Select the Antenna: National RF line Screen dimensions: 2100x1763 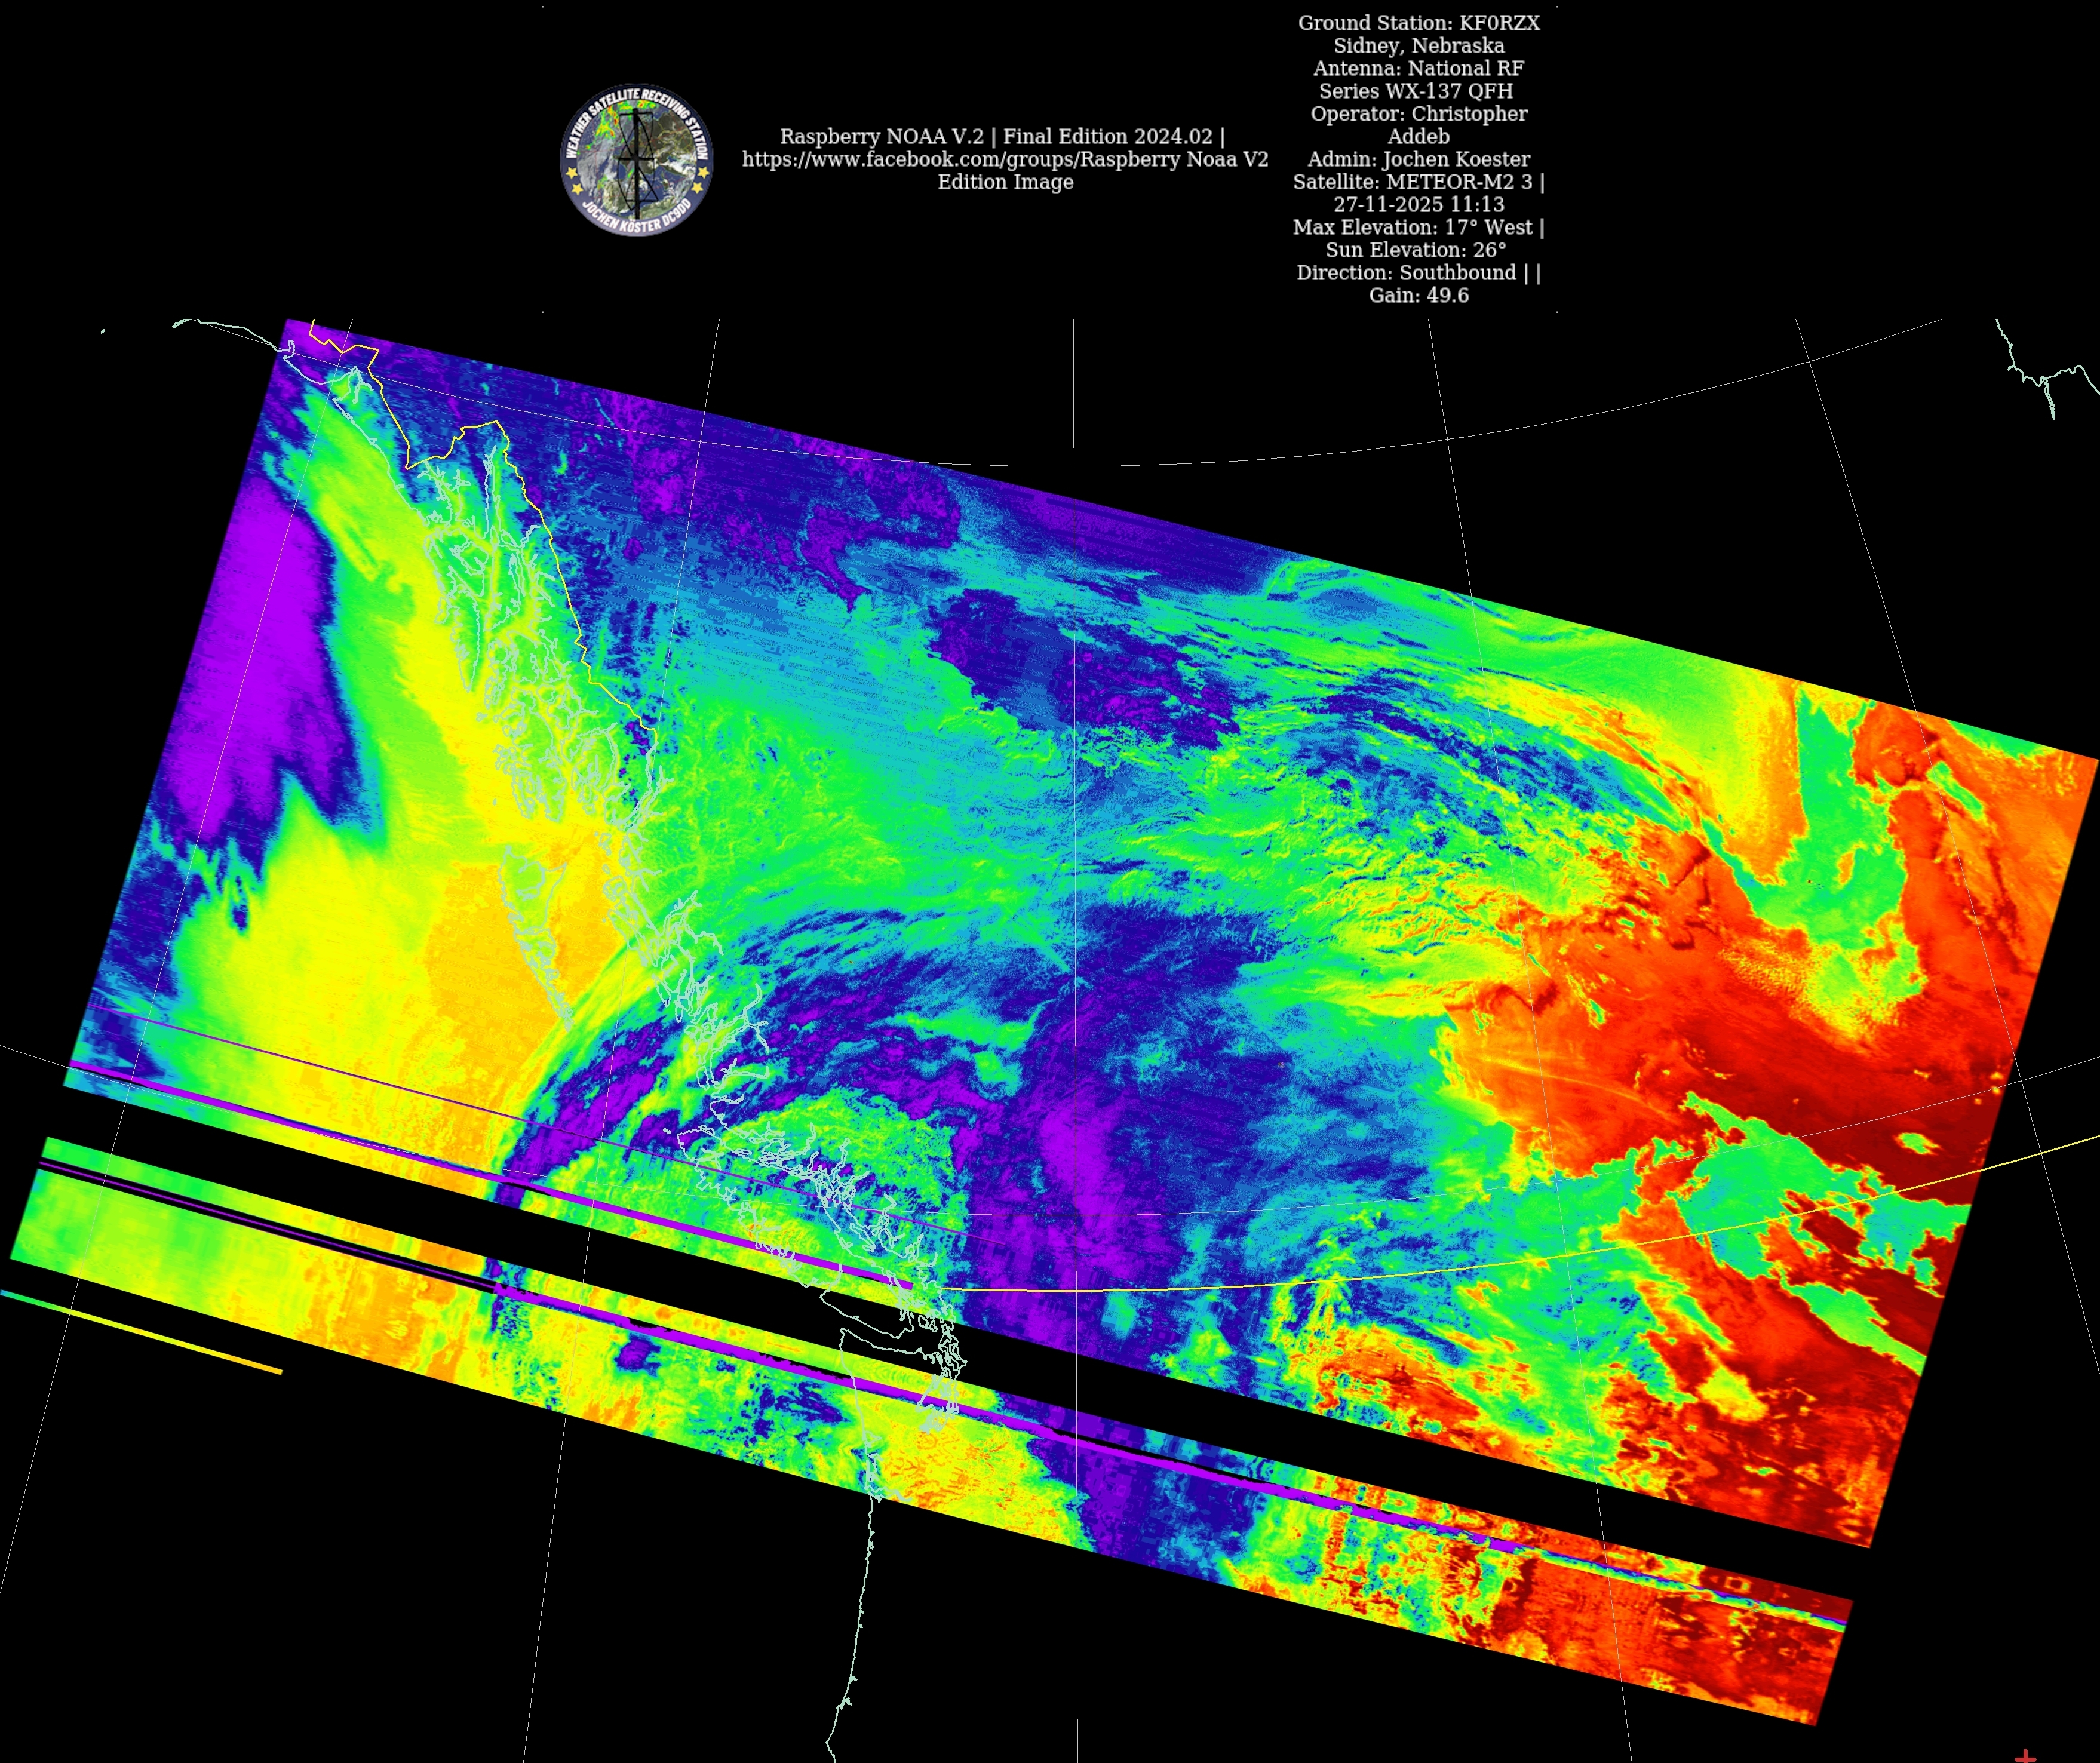pyautogui.click(x=1418, y=69)
